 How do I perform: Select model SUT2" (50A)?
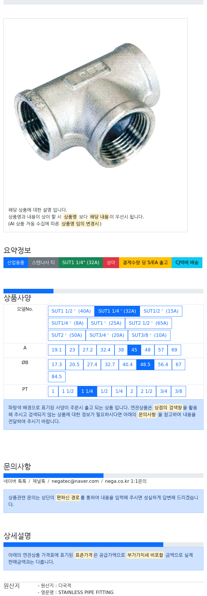(x=67, y=335)
